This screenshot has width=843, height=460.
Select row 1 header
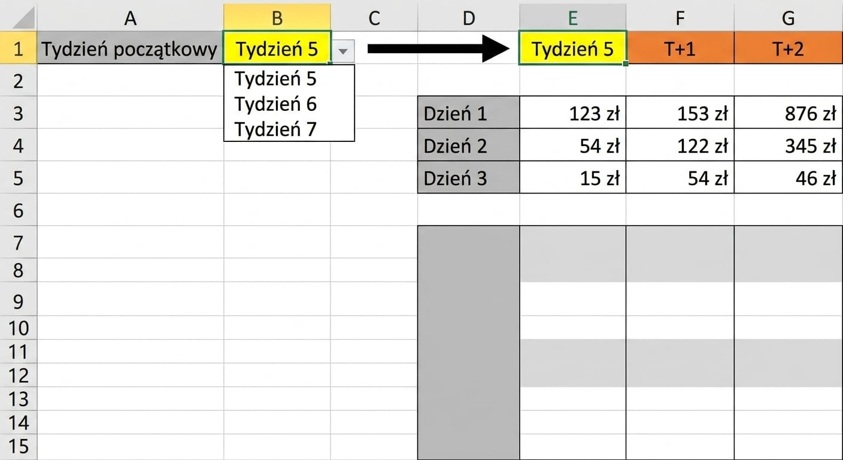point(19,49)
